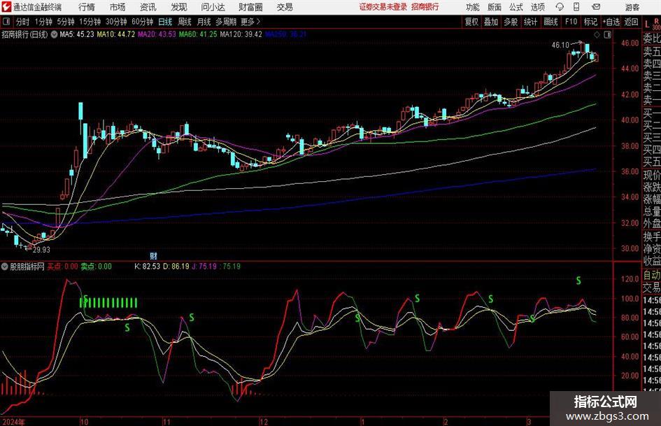This screenshot has width=661, height=426.
Task: Click the 招商银行 title link in header
Action: (425, 7)
